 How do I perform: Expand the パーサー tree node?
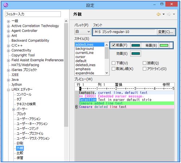(x=13, y=109)
